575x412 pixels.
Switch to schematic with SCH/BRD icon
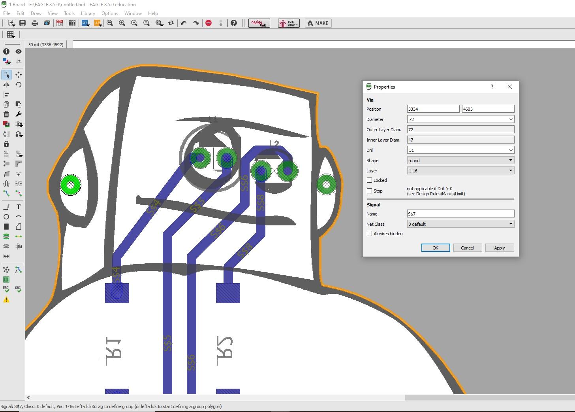(x=60, y=23)
